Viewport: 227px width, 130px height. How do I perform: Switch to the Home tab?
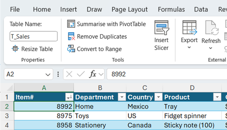tap(42, 9)
